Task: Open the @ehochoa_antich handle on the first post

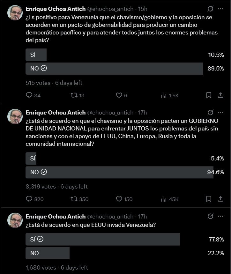Action: 110,9
